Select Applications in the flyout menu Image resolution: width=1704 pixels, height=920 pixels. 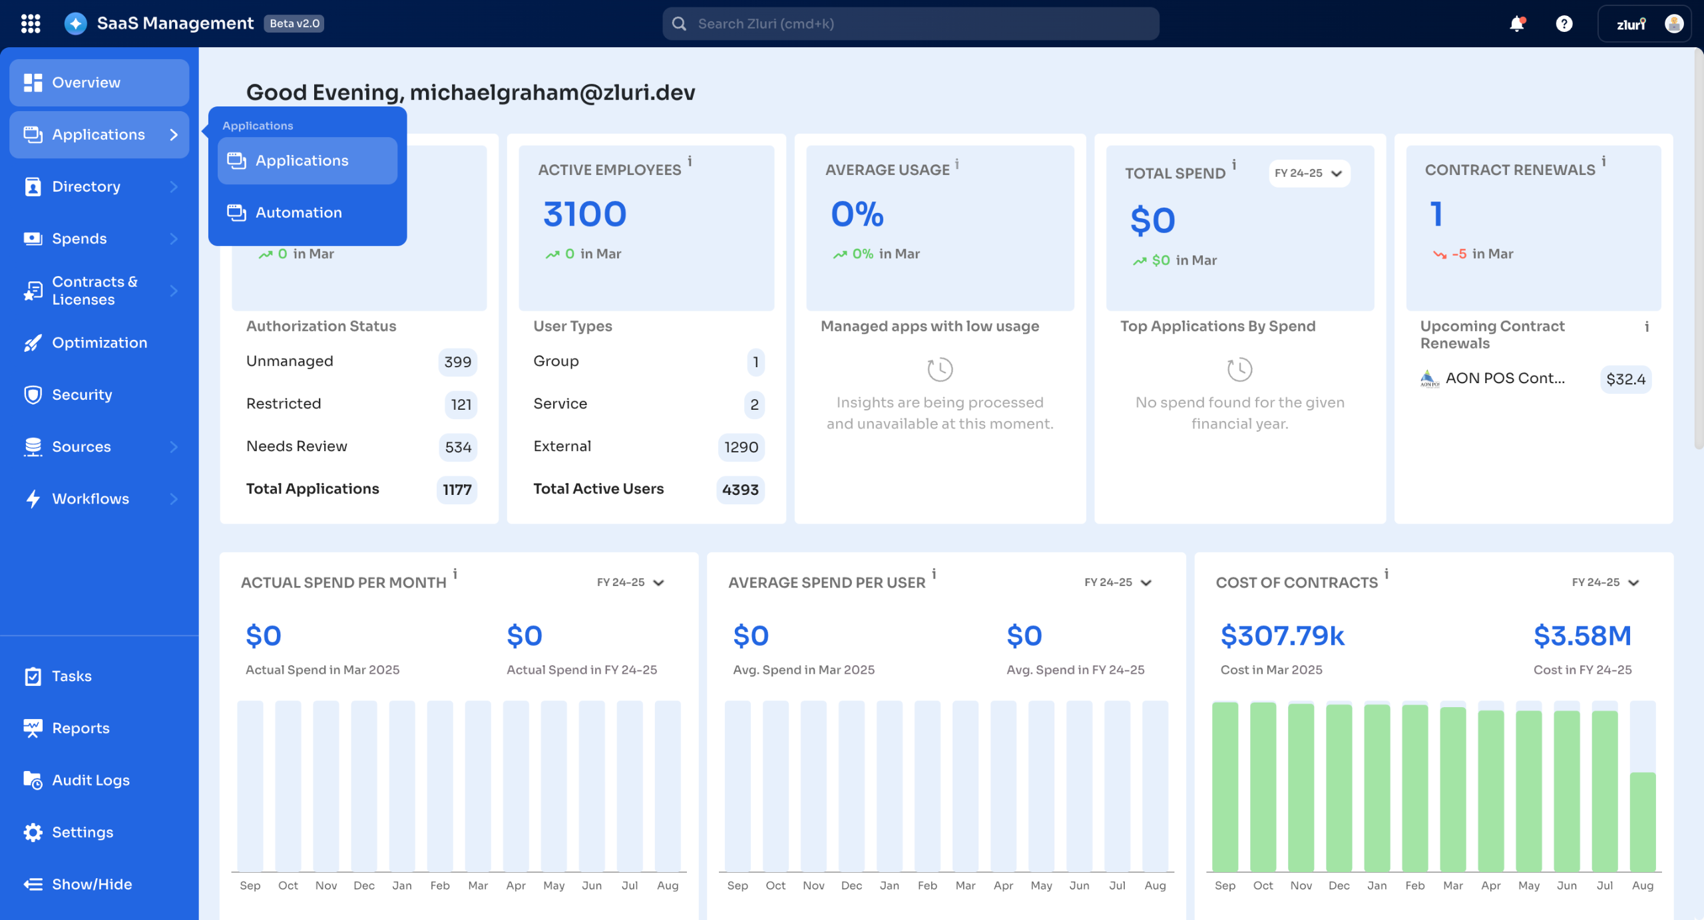[302, 160]
